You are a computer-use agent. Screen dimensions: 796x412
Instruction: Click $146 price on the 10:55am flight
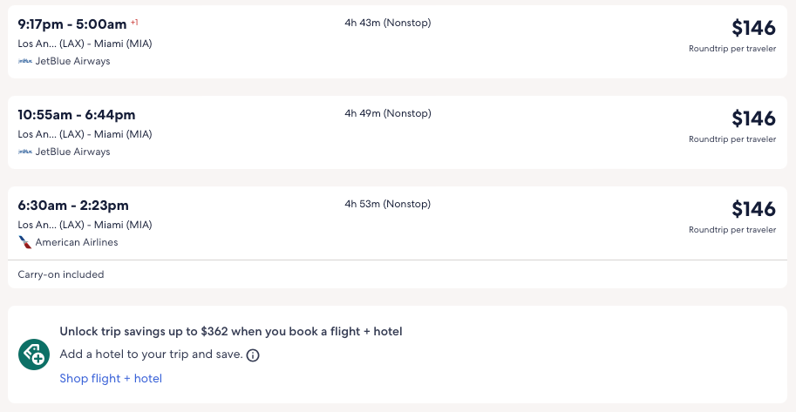[752, 118]
